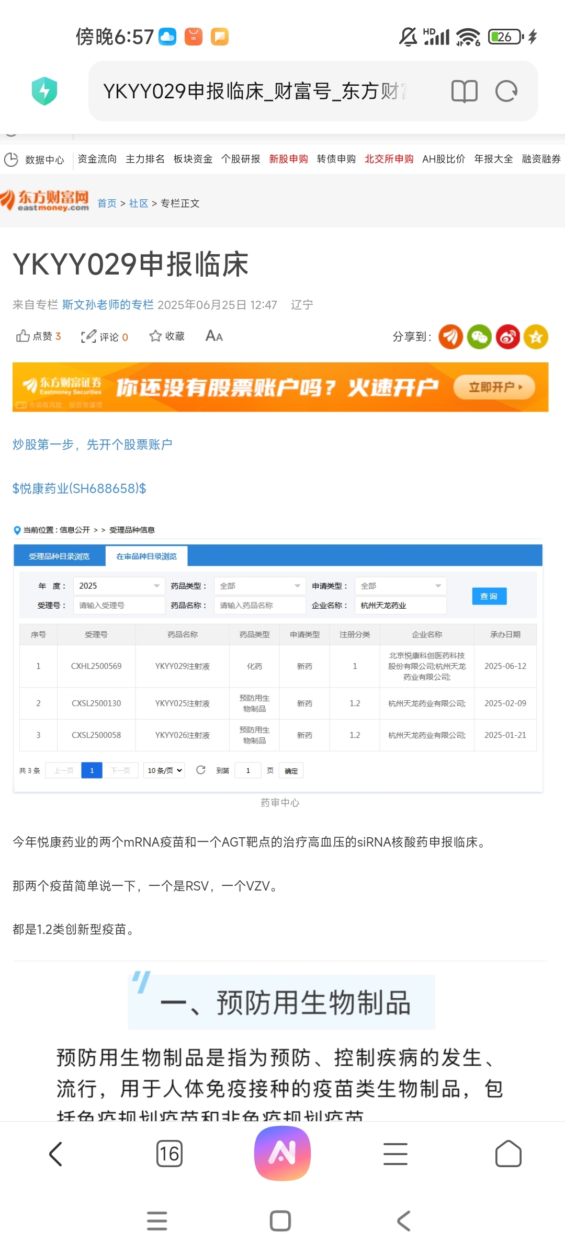Go to browser home icon

point(508,1154)
